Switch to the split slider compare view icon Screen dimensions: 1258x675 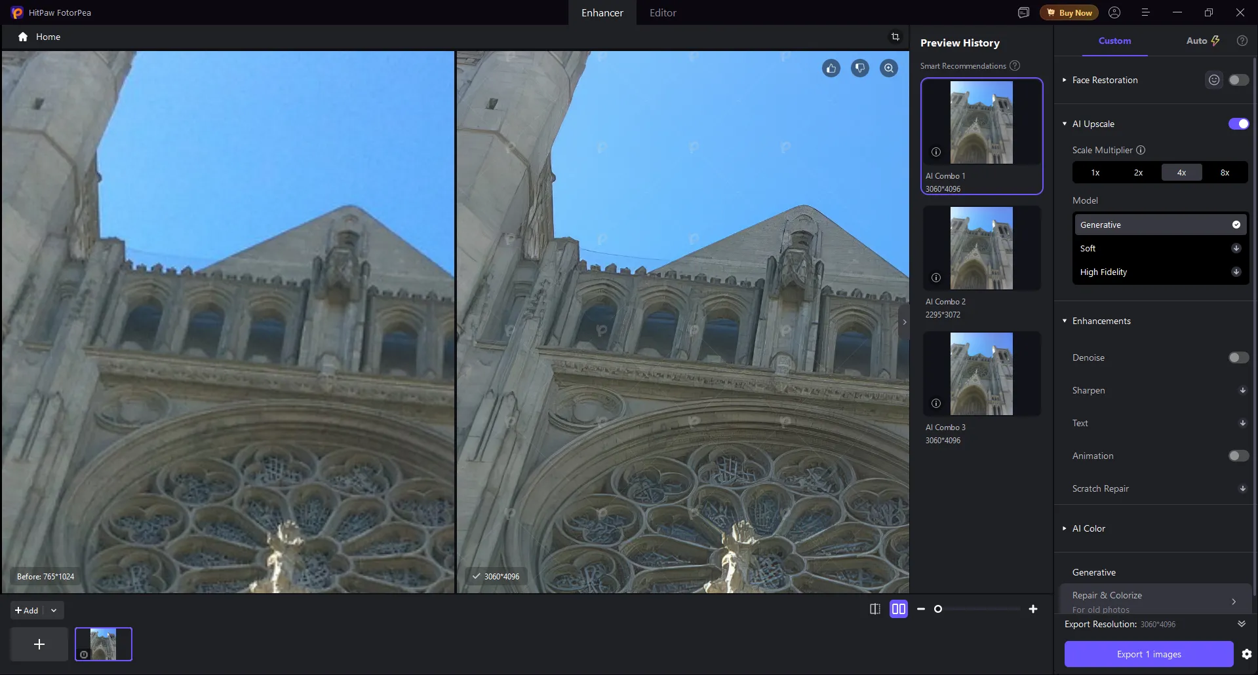pyautogui.click(x=875, y=609)
